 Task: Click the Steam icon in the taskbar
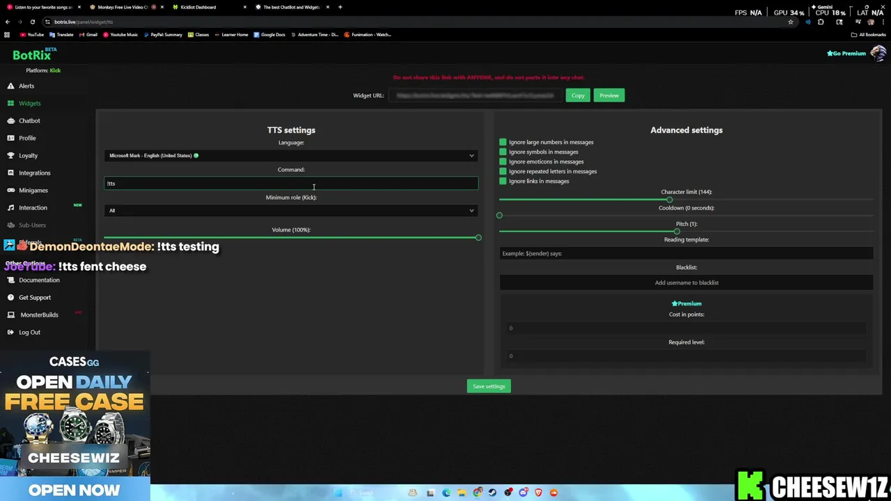click(x=492, y=493)
